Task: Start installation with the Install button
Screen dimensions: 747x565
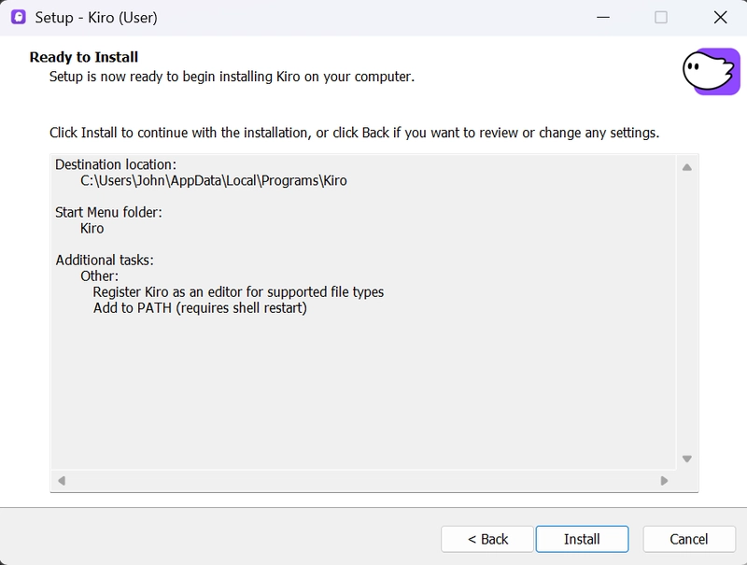Action: click(582, 539)
